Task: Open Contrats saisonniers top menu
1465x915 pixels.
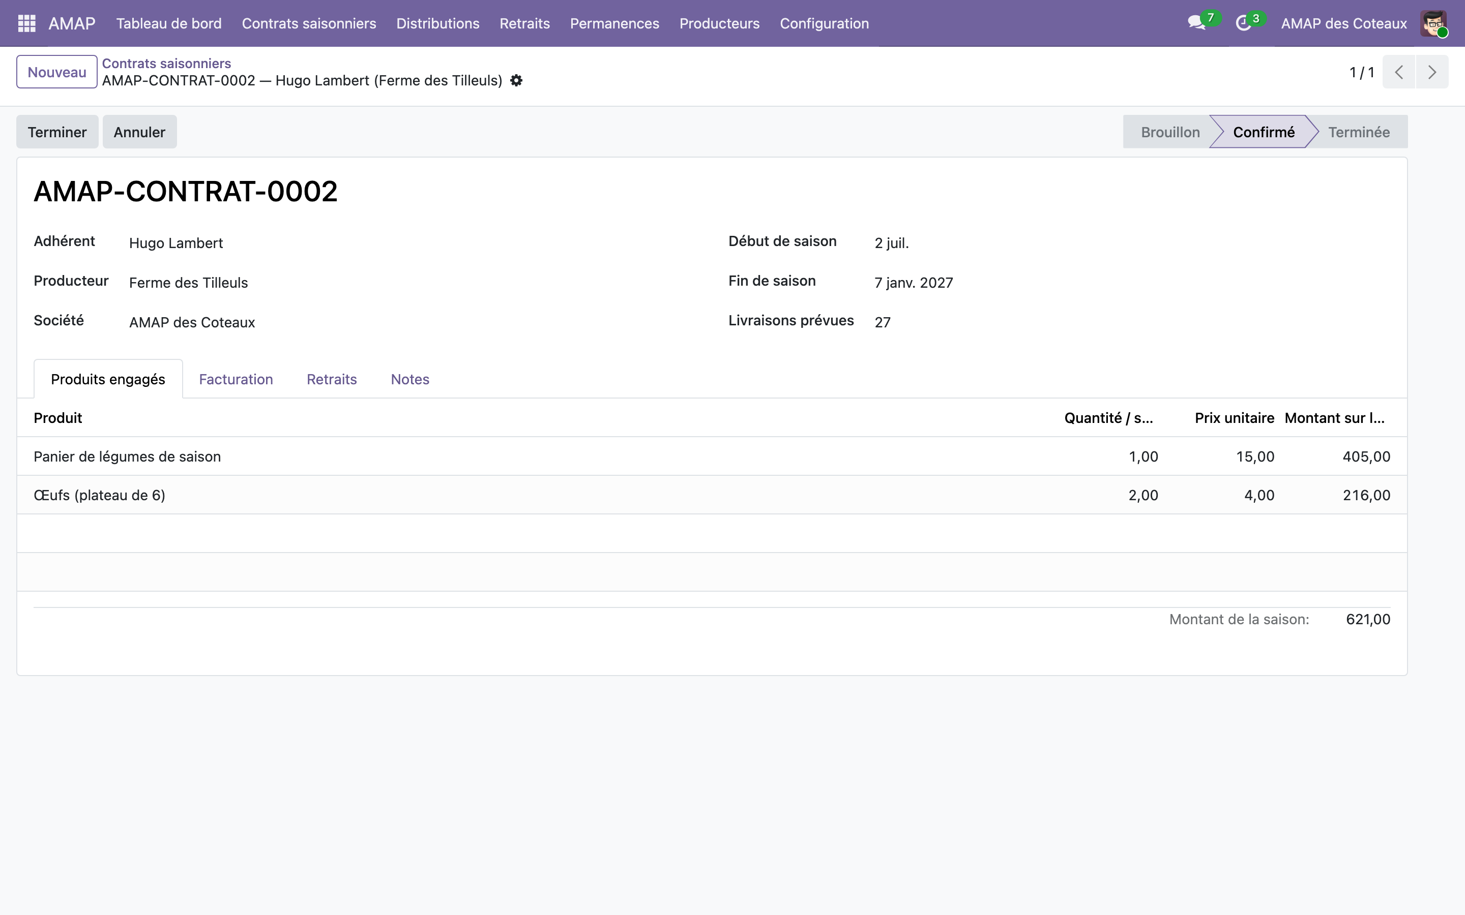Action: 309,23
